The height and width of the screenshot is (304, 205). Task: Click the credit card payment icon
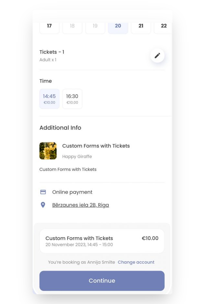pyautogui.click(x=43, y=192)
